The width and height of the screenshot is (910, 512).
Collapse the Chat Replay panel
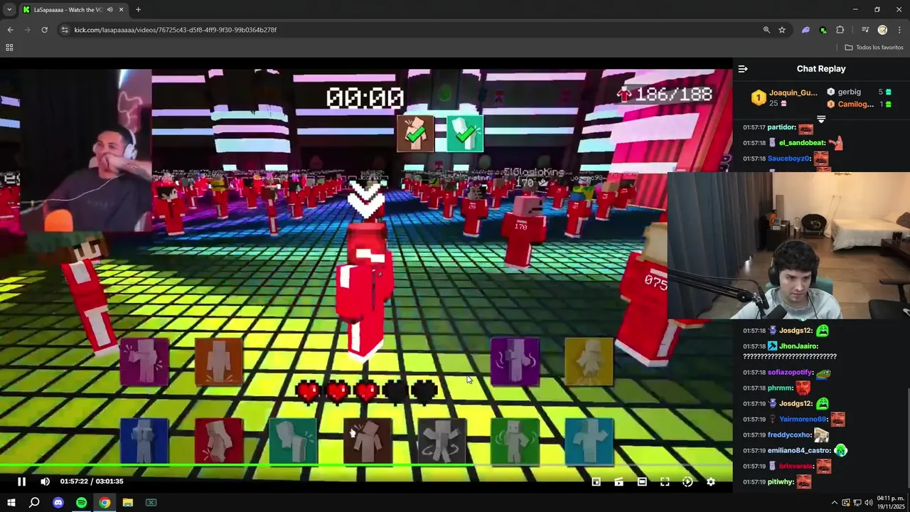click(x=743, y=69)
